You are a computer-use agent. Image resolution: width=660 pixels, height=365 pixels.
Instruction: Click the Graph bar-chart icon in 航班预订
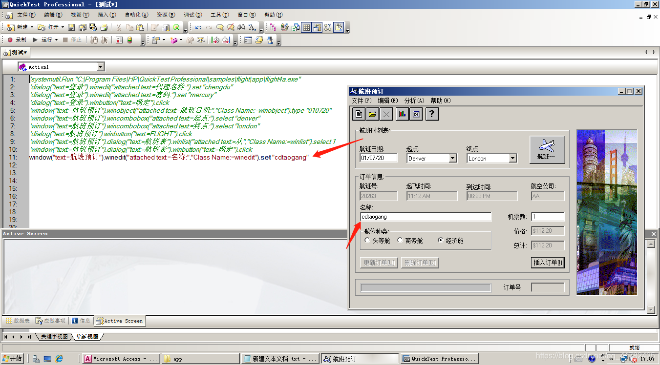403,114
